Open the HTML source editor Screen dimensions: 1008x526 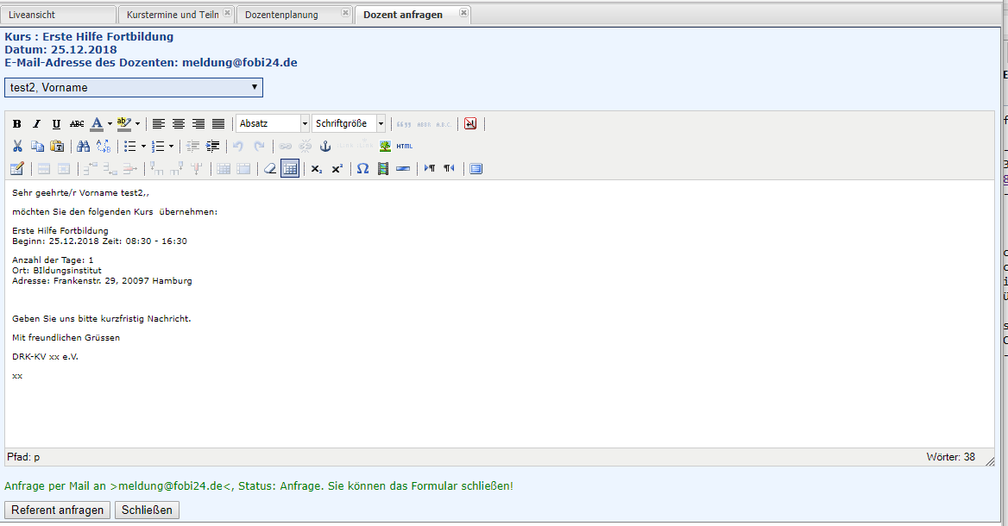[x=405, y=147]
